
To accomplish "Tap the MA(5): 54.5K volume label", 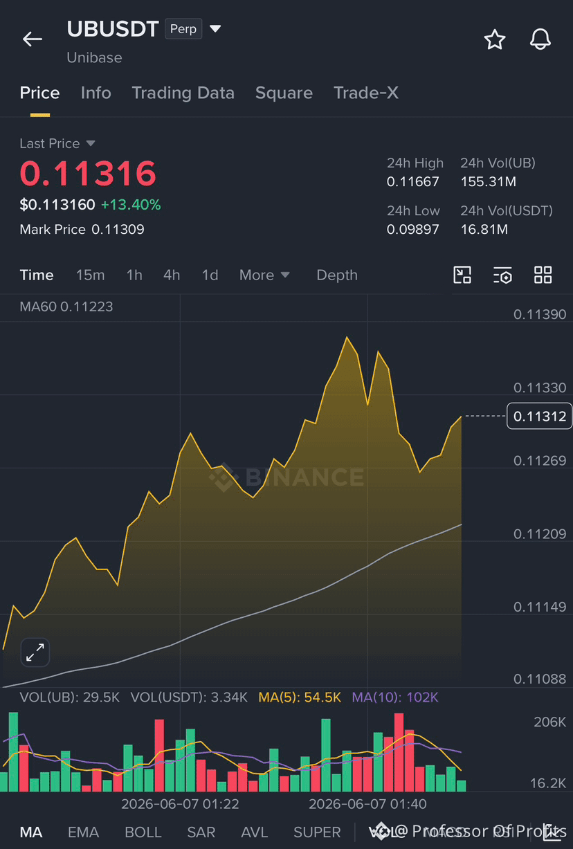I will pos(300,697).
